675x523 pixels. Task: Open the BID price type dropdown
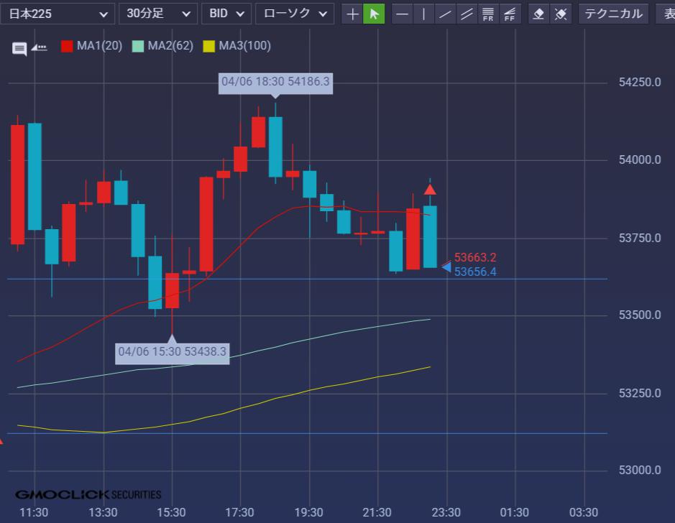click(x=226, y=14)
